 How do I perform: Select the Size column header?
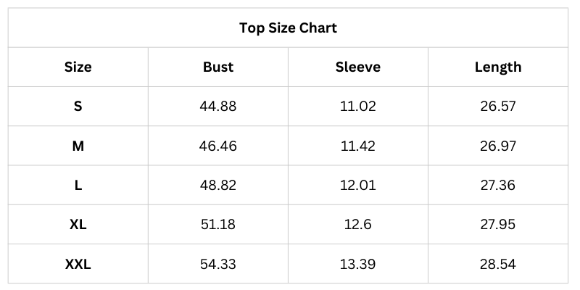[x=78, y=67]
